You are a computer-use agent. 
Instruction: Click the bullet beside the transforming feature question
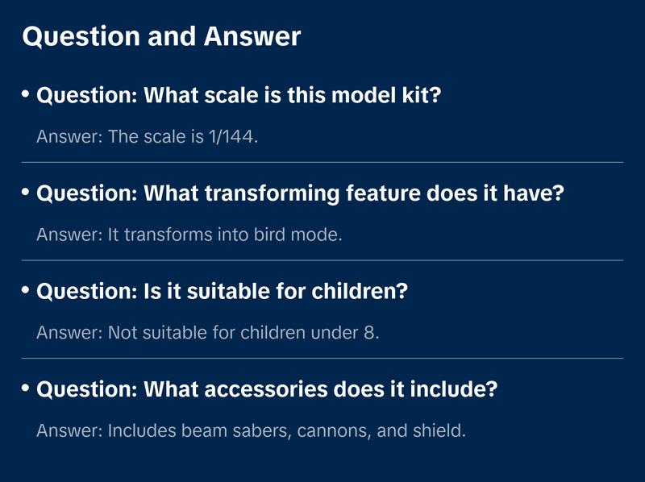click(26, 193)
